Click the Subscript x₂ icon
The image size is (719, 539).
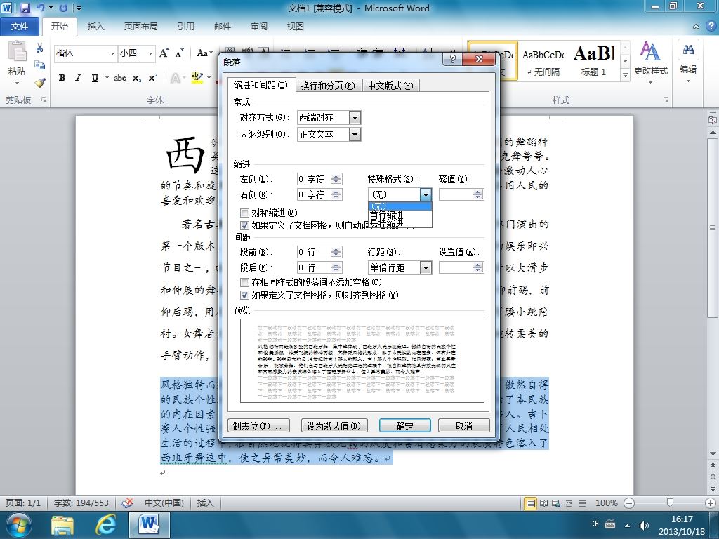coord(137,79)
